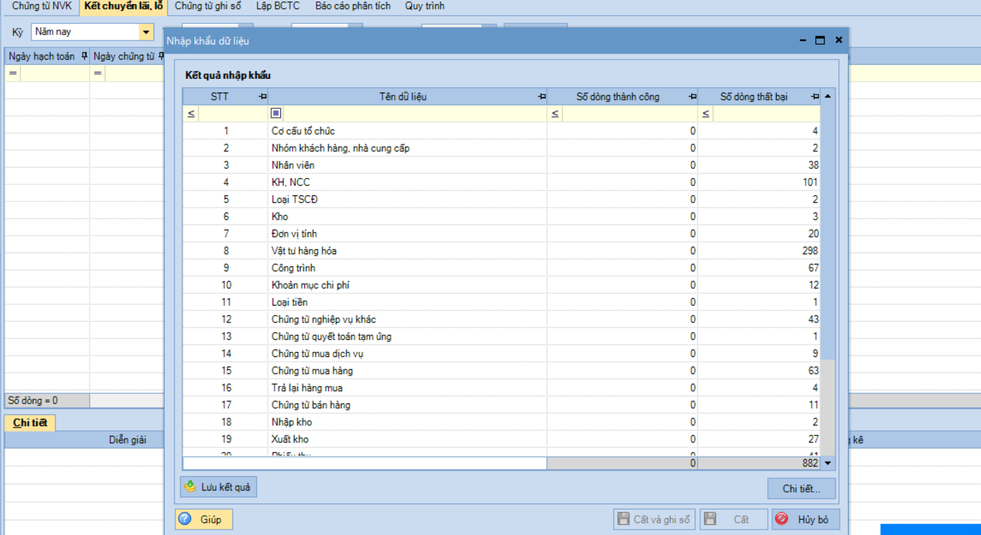Select Trả lại hàng mua row
The width and height of the screenshot is (981, 535).
(x=501, y=388)
